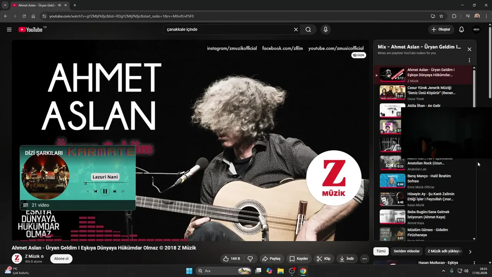This screenshot has height=277, width=492.
Task: Open the tab search dropdown arrow
Action: point(5,5)
